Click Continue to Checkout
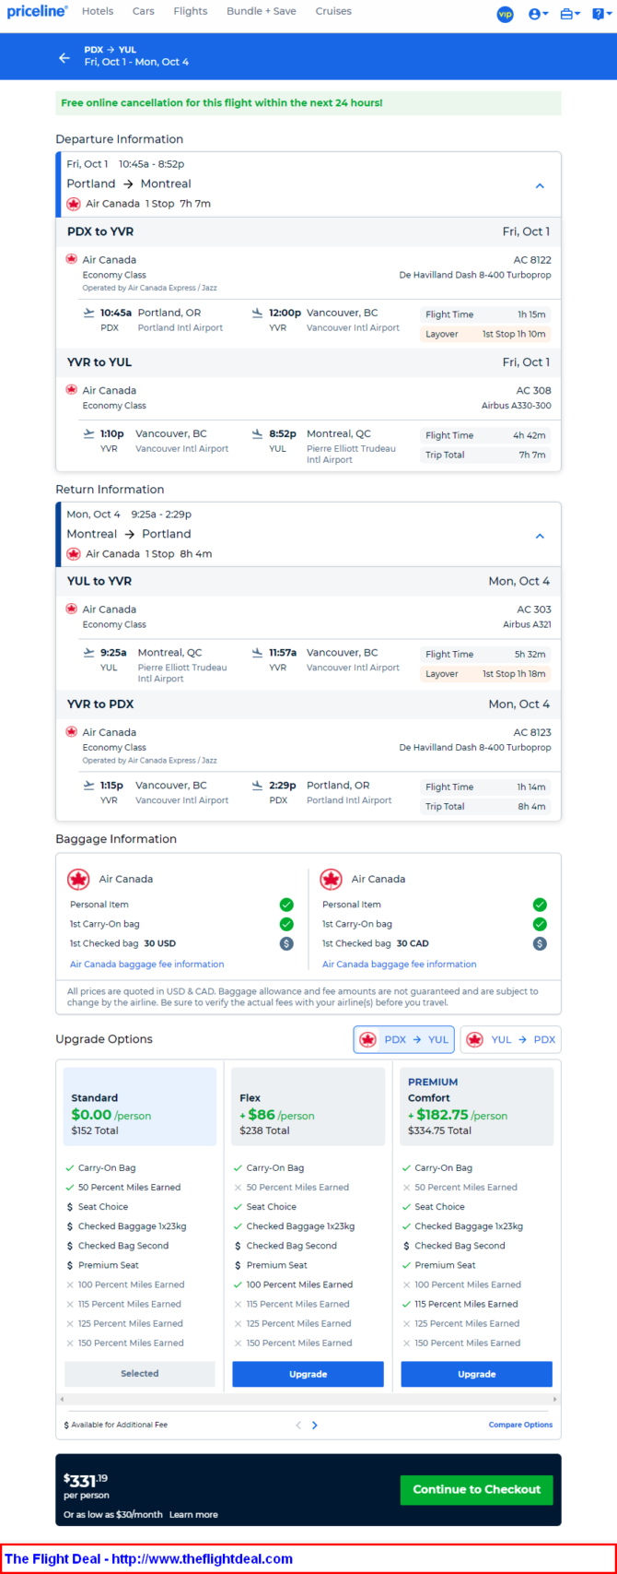Viewport: 617px width, 1574px height. pos(477,1489)
